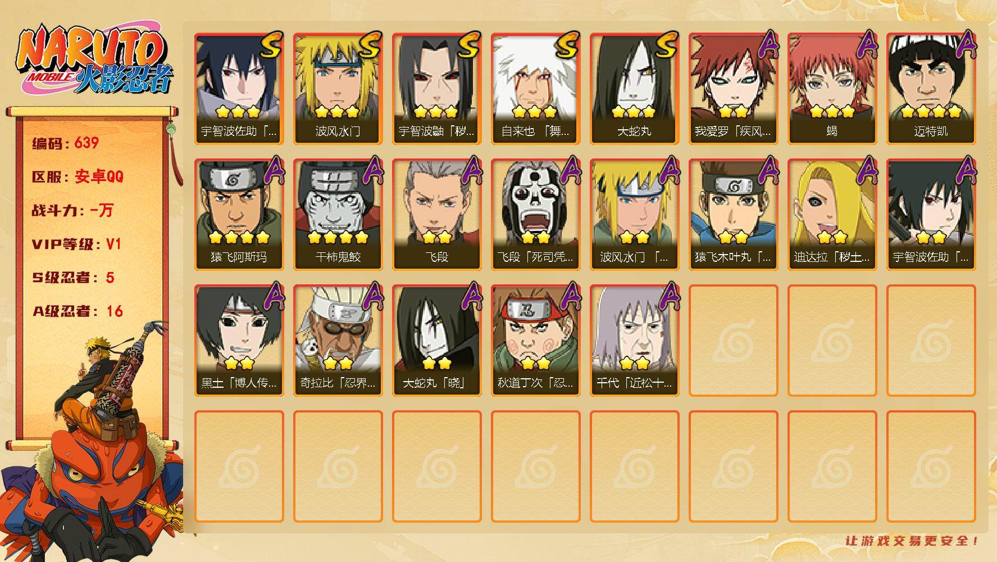
Task: Open the 我爱罗「疾风...」 card
Action: [733, 88]
